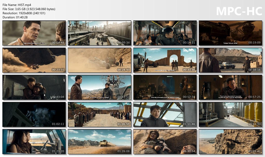Open the bus interior thumbnail at 00:14:21
The height and width of the screenshot is (157, 265).
click(165, 33)
